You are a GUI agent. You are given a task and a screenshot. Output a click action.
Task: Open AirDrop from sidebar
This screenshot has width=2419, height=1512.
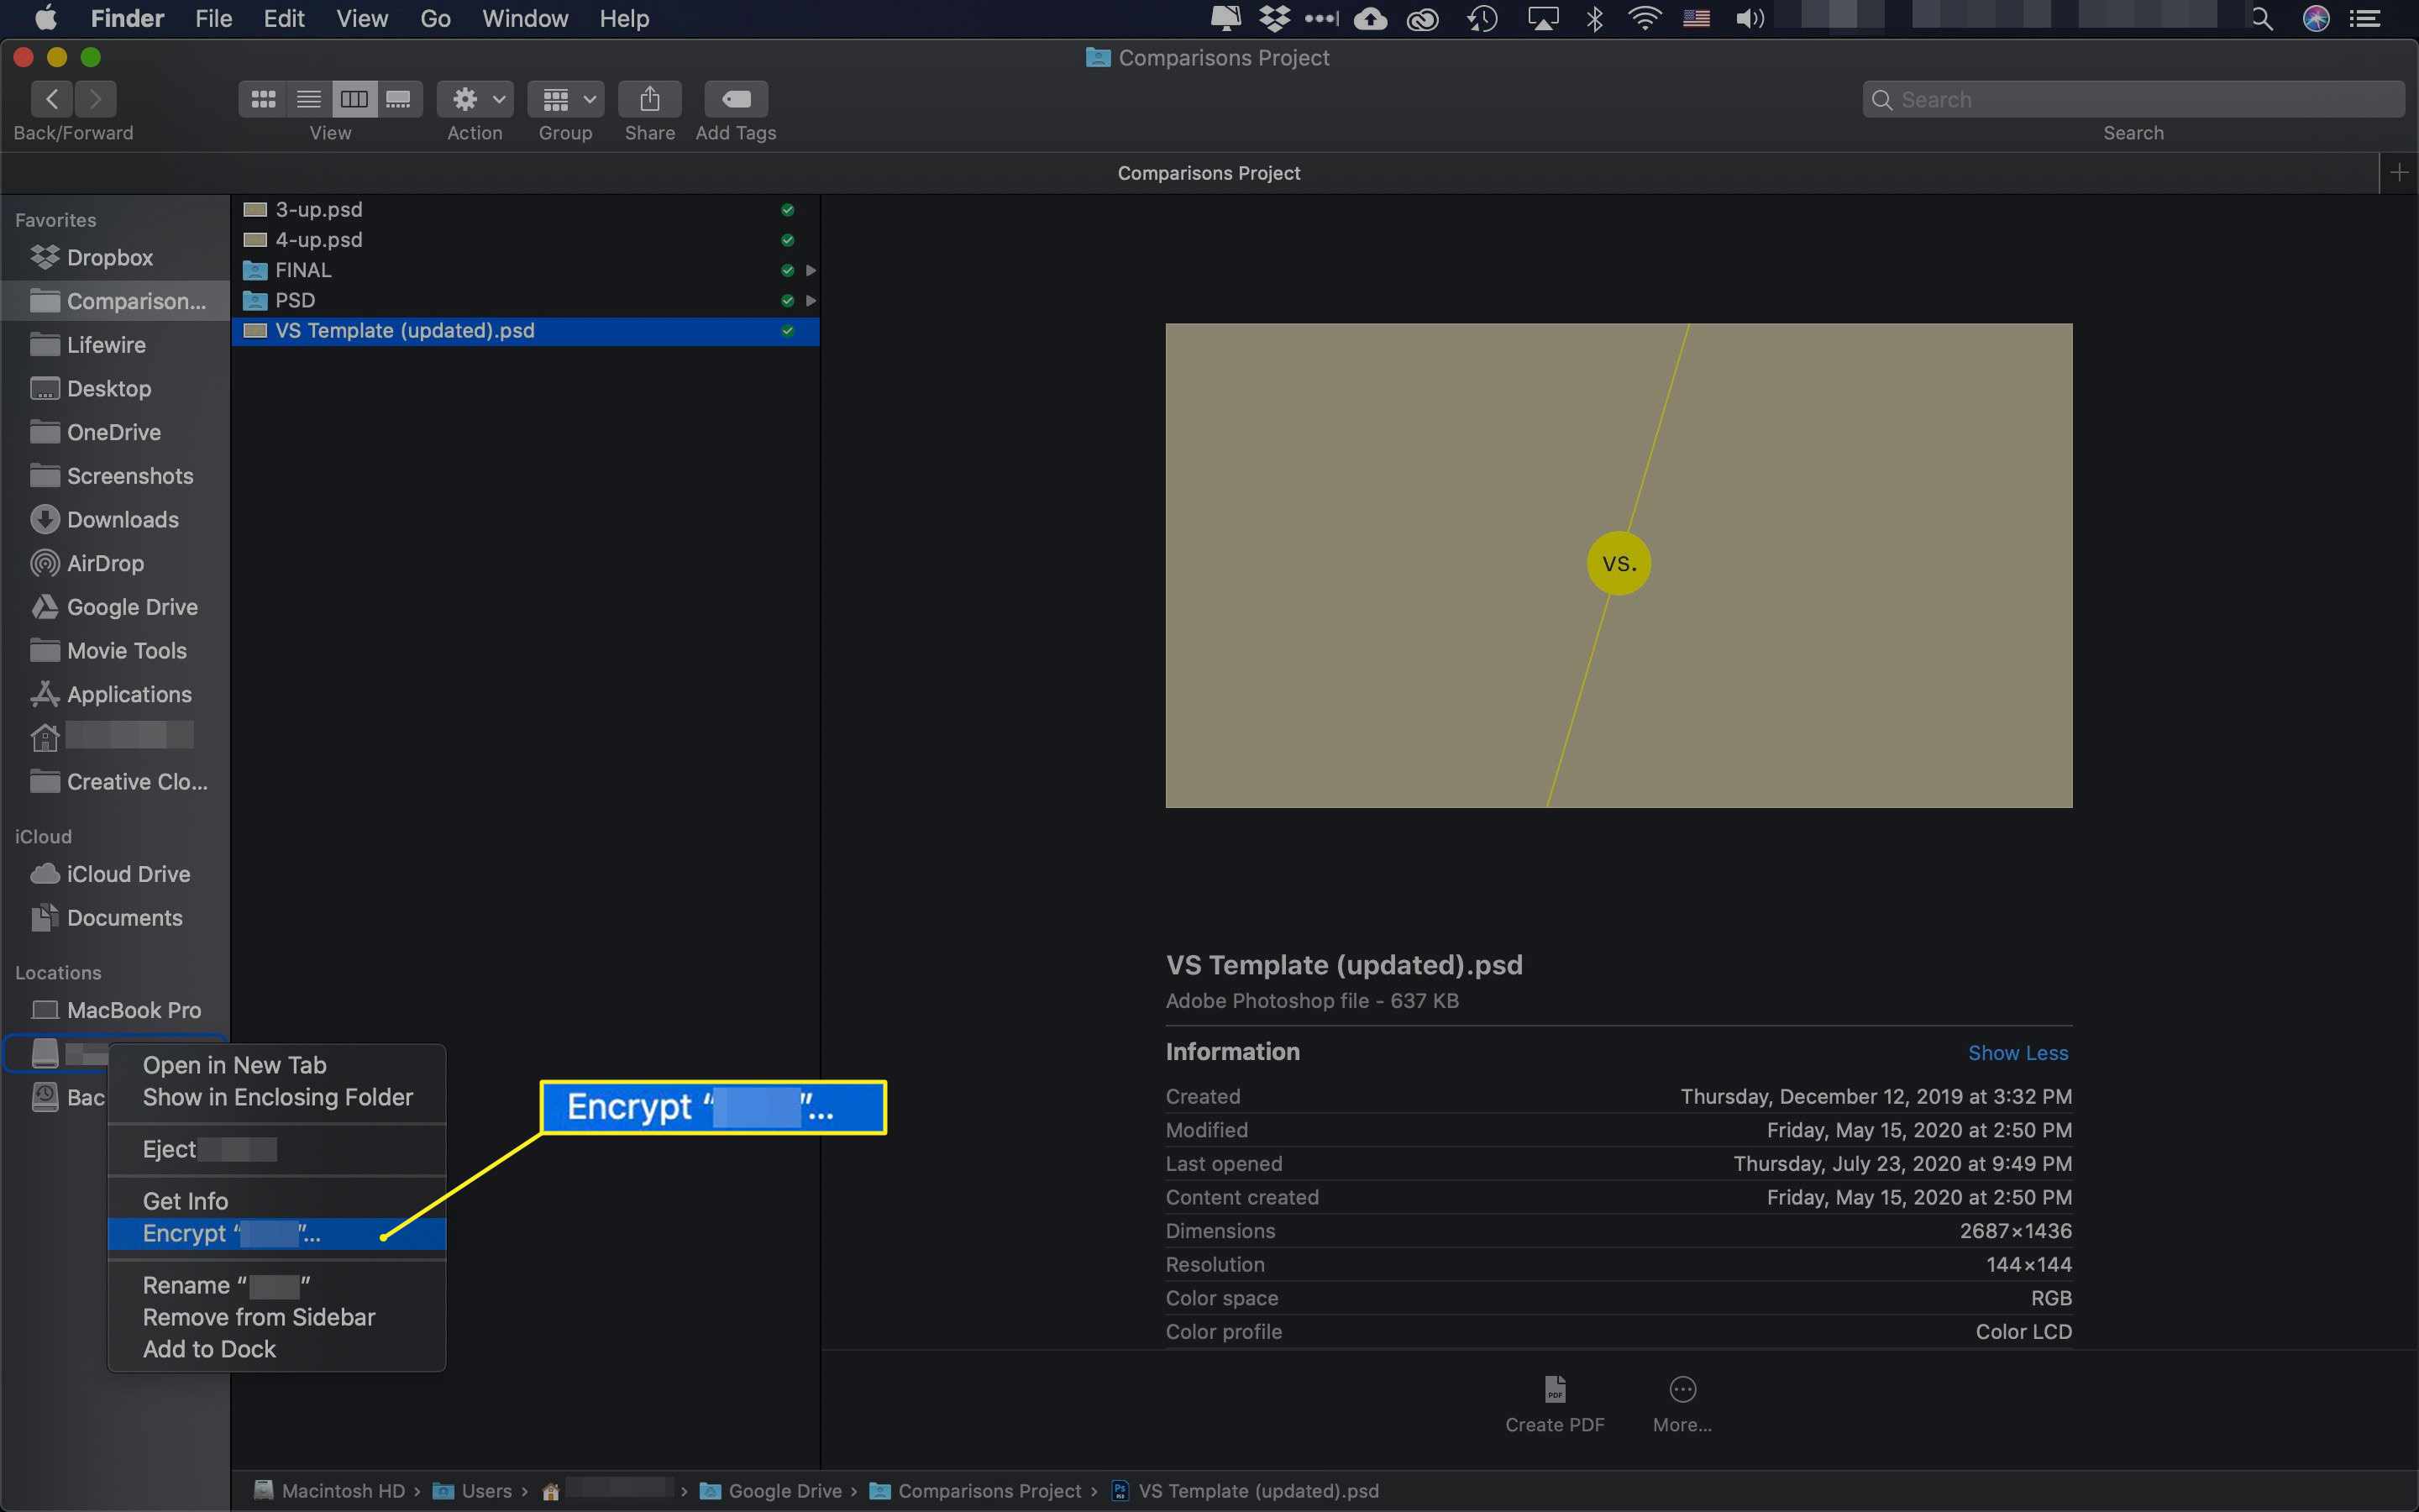105,563
